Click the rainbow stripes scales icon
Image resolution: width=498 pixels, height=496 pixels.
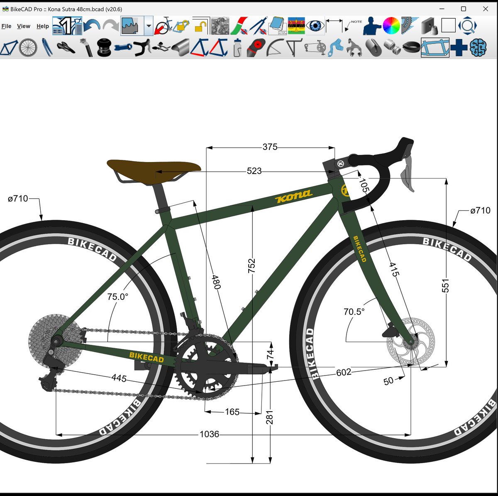296,26
